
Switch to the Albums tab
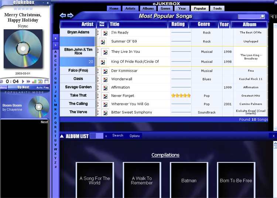[148, 8]
